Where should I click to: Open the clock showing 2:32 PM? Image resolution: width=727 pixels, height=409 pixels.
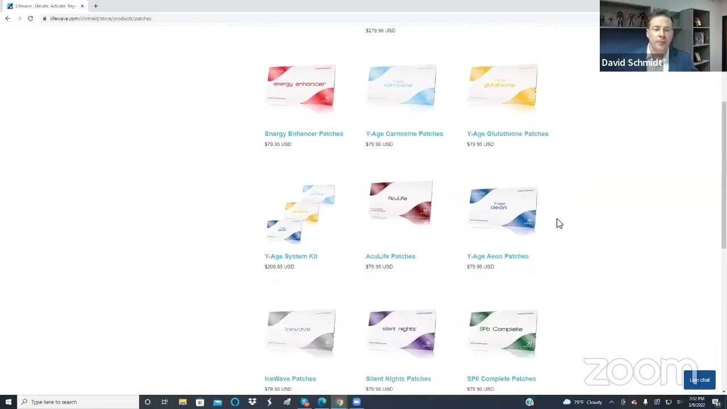(x=697, y=402)
